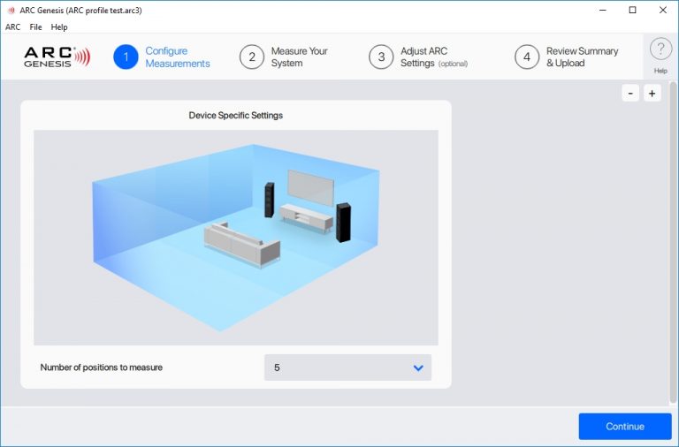The height and width of the screenshot is (447, 679).
Task: Open Help question mark icon
Action: (x=660, y=50)
